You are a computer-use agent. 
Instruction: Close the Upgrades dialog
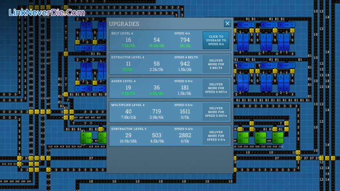[227, 23]
